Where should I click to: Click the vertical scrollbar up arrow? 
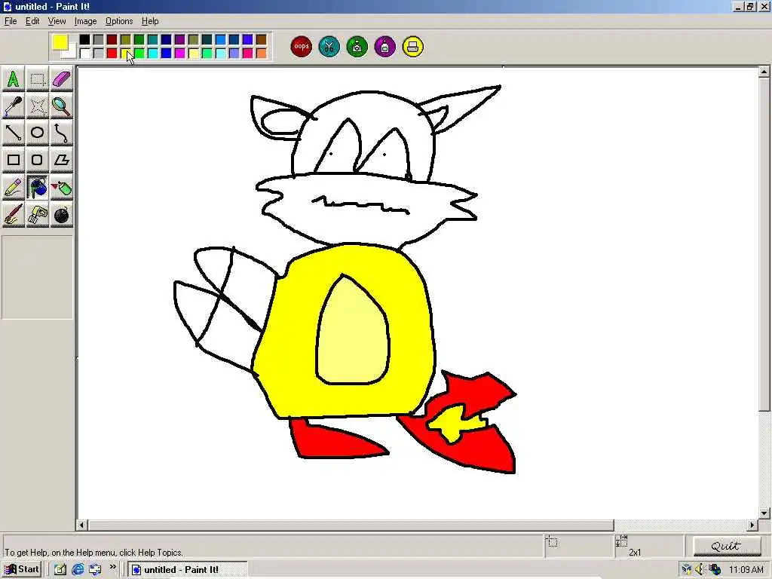(764, 72)
